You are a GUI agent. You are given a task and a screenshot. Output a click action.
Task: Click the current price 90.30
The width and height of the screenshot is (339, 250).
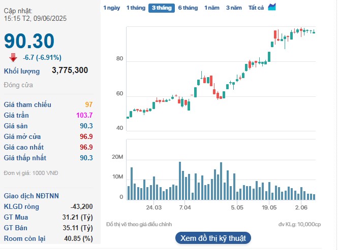29,42
